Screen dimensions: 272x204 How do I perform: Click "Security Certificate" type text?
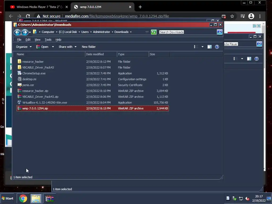pyautogui.click(x=130, y=85)
